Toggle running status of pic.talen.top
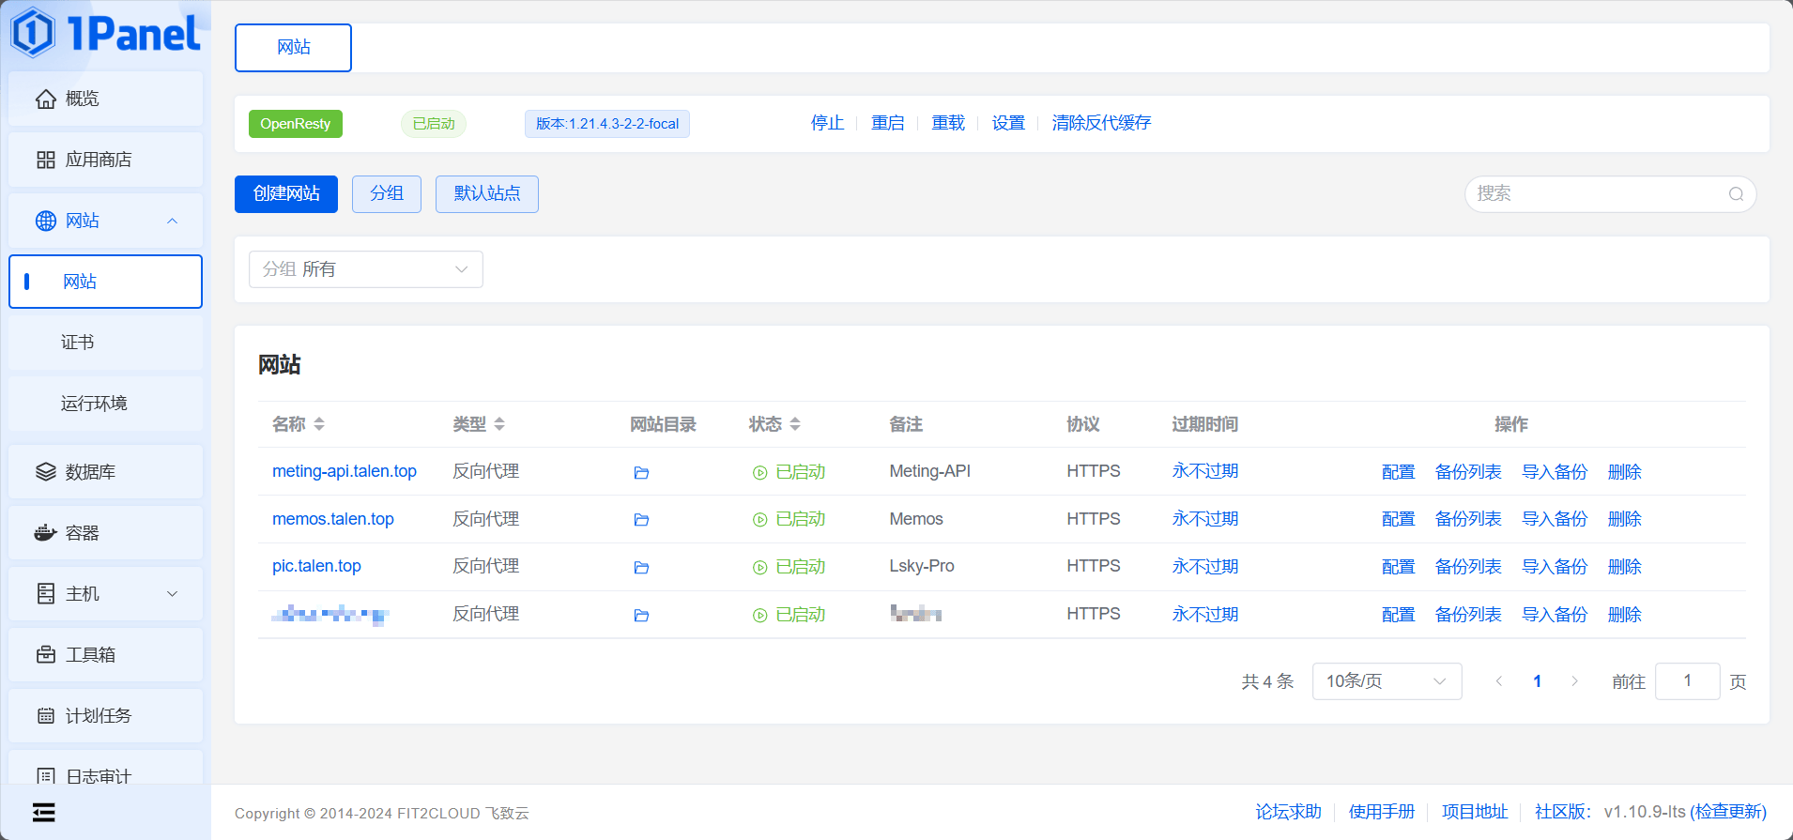The height and width of the screenshot is (840, 1793). click(789, 567)
